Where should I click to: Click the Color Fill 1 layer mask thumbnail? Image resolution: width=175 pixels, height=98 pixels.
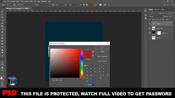[159, 33]
